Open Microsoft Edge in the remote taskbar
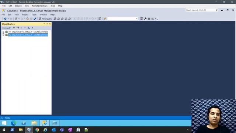This screenshot has width=236, height=133. point(14,123)
